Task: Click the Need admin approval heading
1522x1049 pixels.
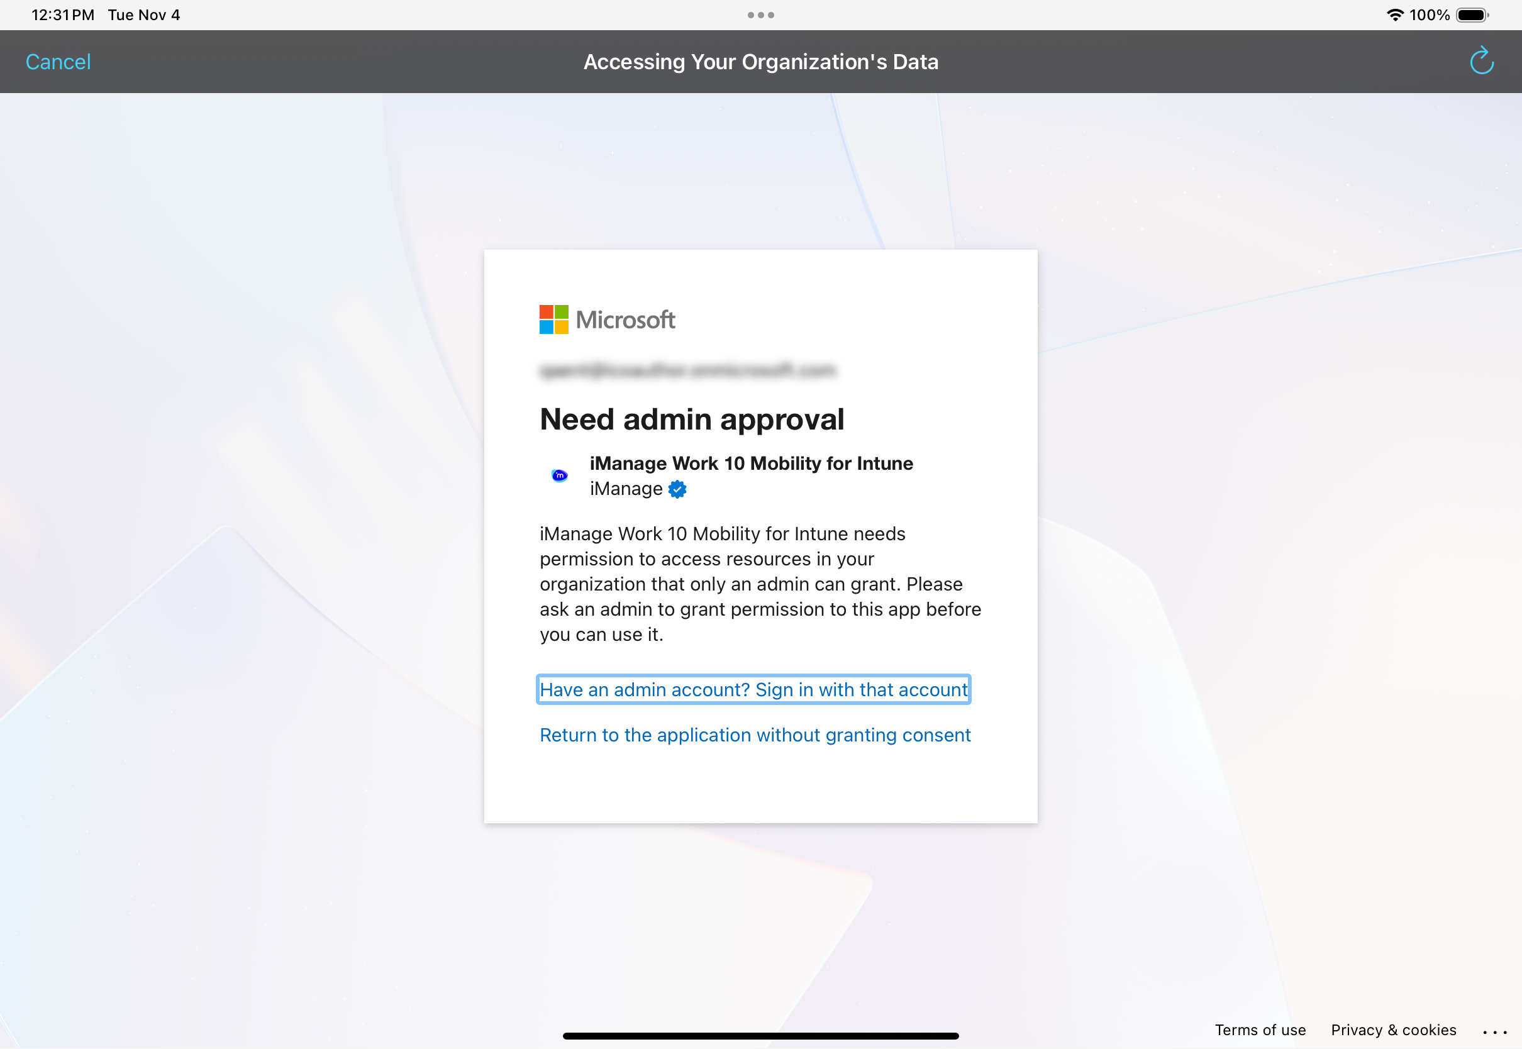Action: coord(692,419)
